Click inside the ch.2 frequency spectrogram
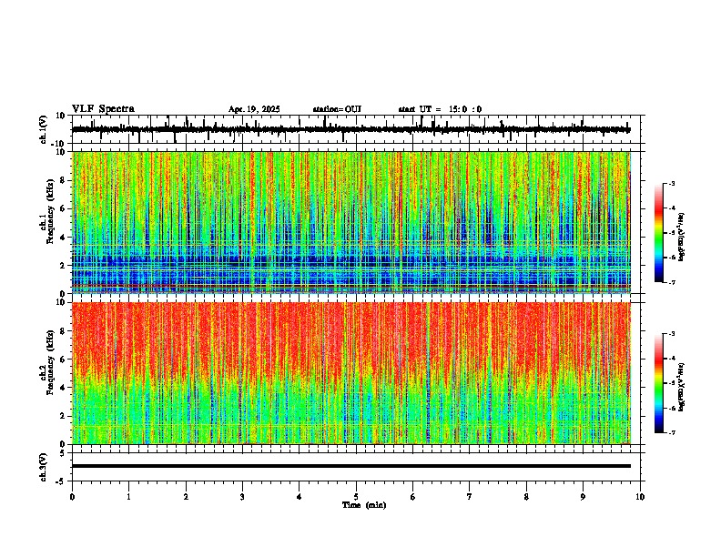 [350, 373]
